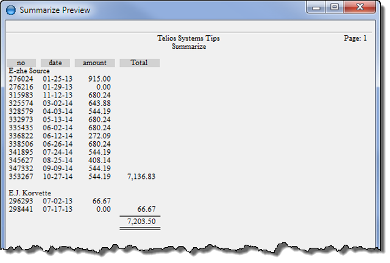Image resolution: width=390 pixels, height=263 pixels.
Task: Click the "no" column header
Action: pyautogui.click(x=21, y=63)
